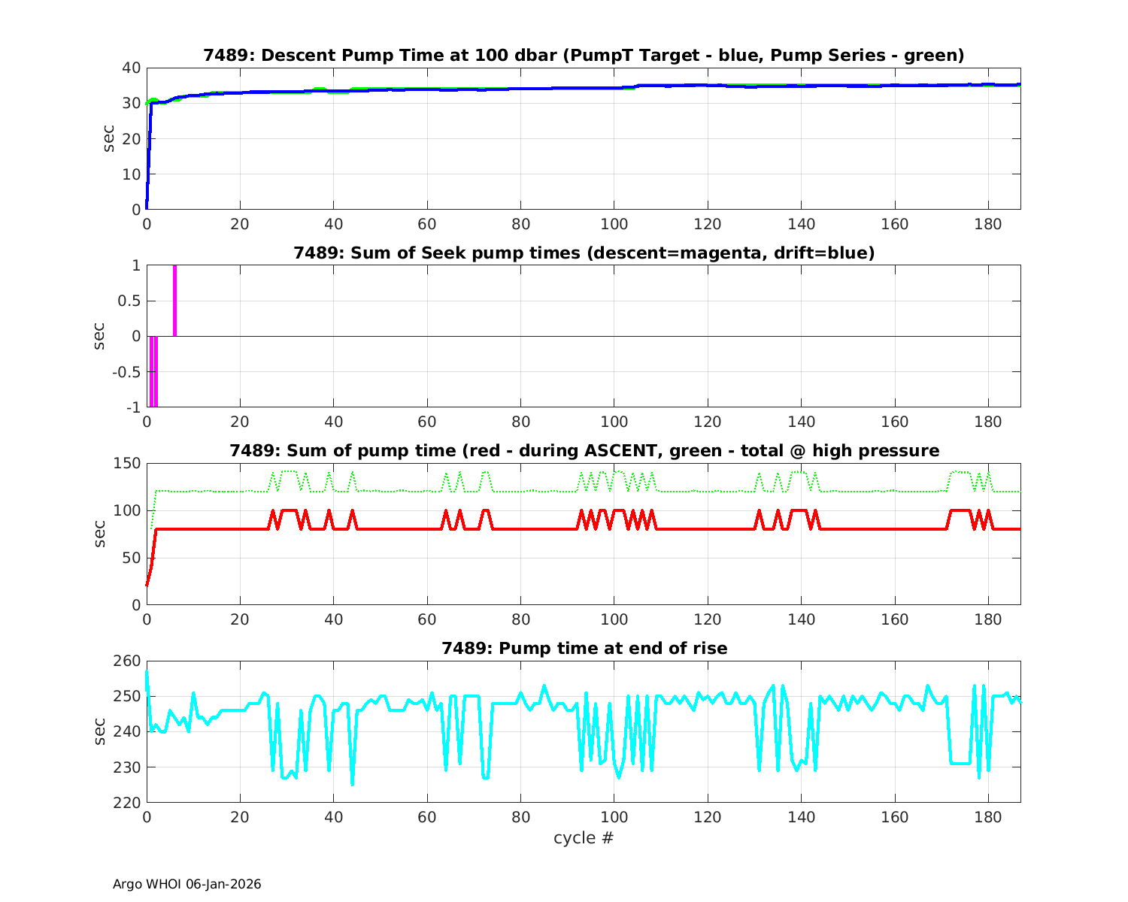Image resolution: width=1128 pixels, height=902 pixels.
Task: Click the 260 tick label on bottom plot
Action: tap(127, 661)
